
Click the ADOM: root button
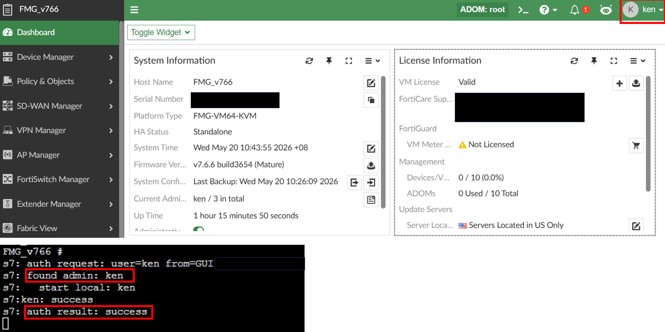point(482,9)
